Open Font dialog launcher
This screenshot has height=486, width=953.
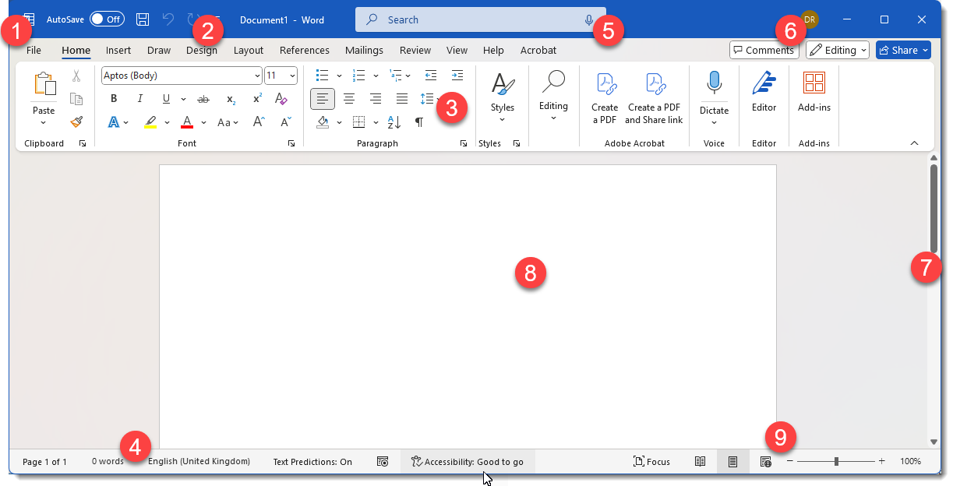(x=291, y=143)
